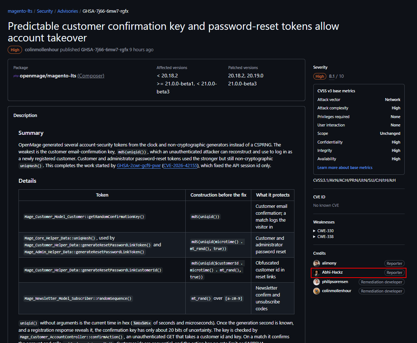
Task: Click the High severity badge in sidebar
Action: tap(320, 76)
